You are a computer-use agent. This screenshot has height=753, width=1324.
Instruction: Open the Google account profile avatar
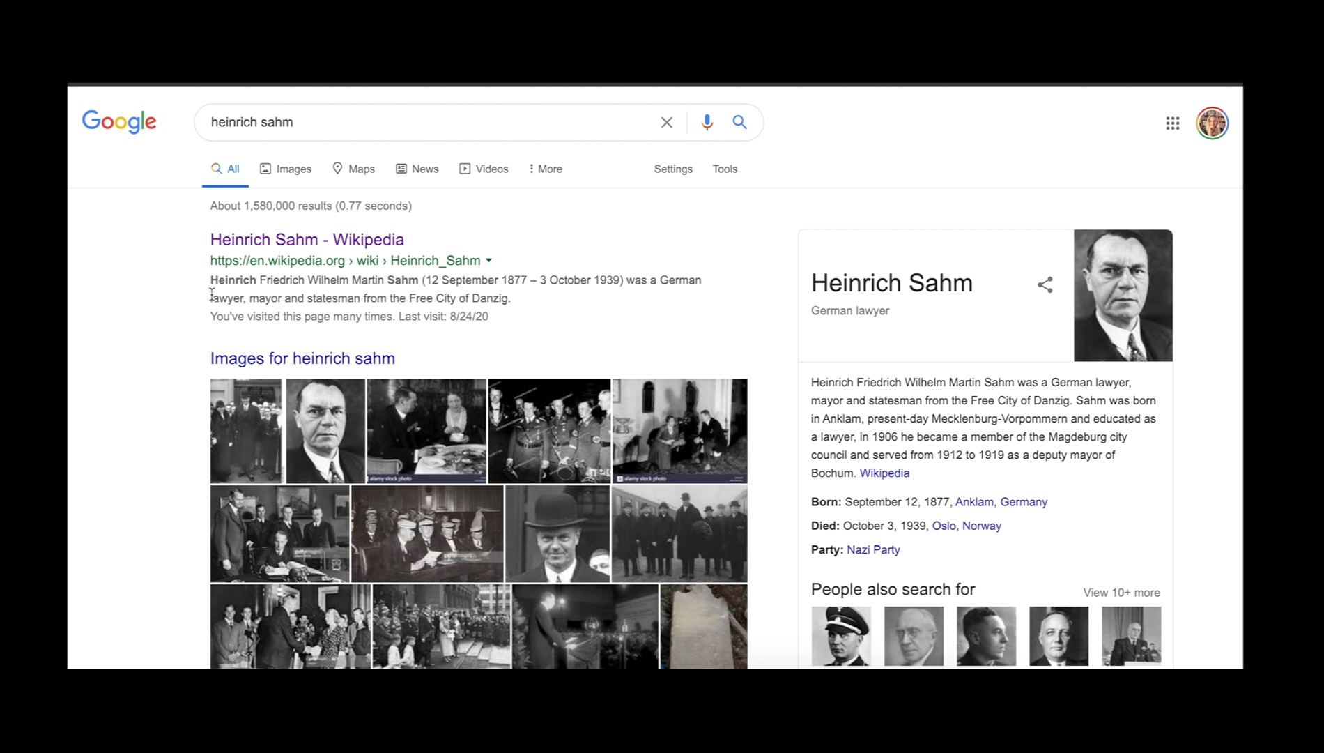click(1213, 123)
